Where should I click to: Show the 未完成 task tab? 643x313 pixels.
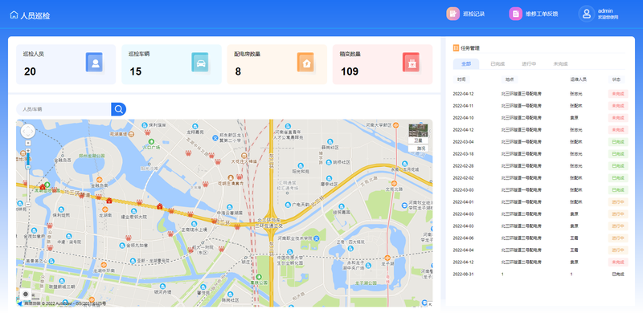pyautogui.click(x=560, y=64)
